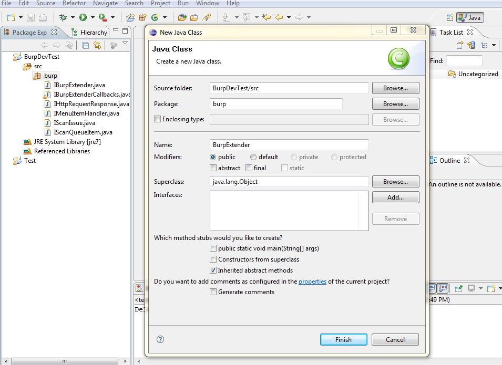Click the Open Task folder icon
Screen dimensions: 502x365
194,17
